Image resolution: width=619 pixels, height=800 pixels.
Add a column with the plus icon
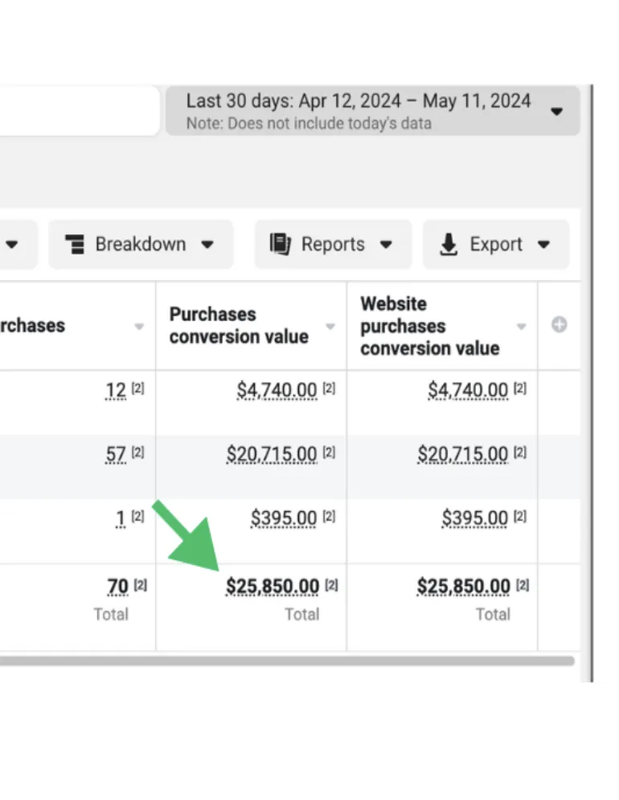tap(560, 325)
